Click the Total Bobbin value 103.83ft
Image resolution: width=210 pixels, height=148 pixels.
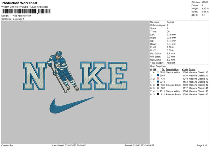pyautogui.click(x=171, y=63)
